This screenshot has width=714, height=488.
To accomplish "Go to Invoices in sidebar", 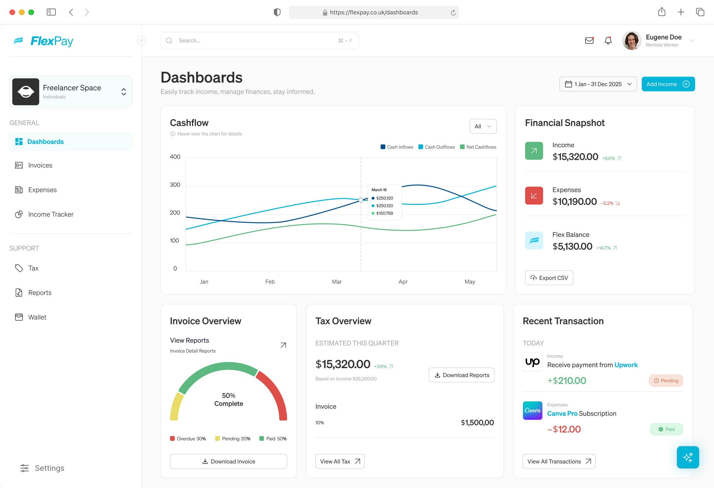I will (x=40, y=165).
